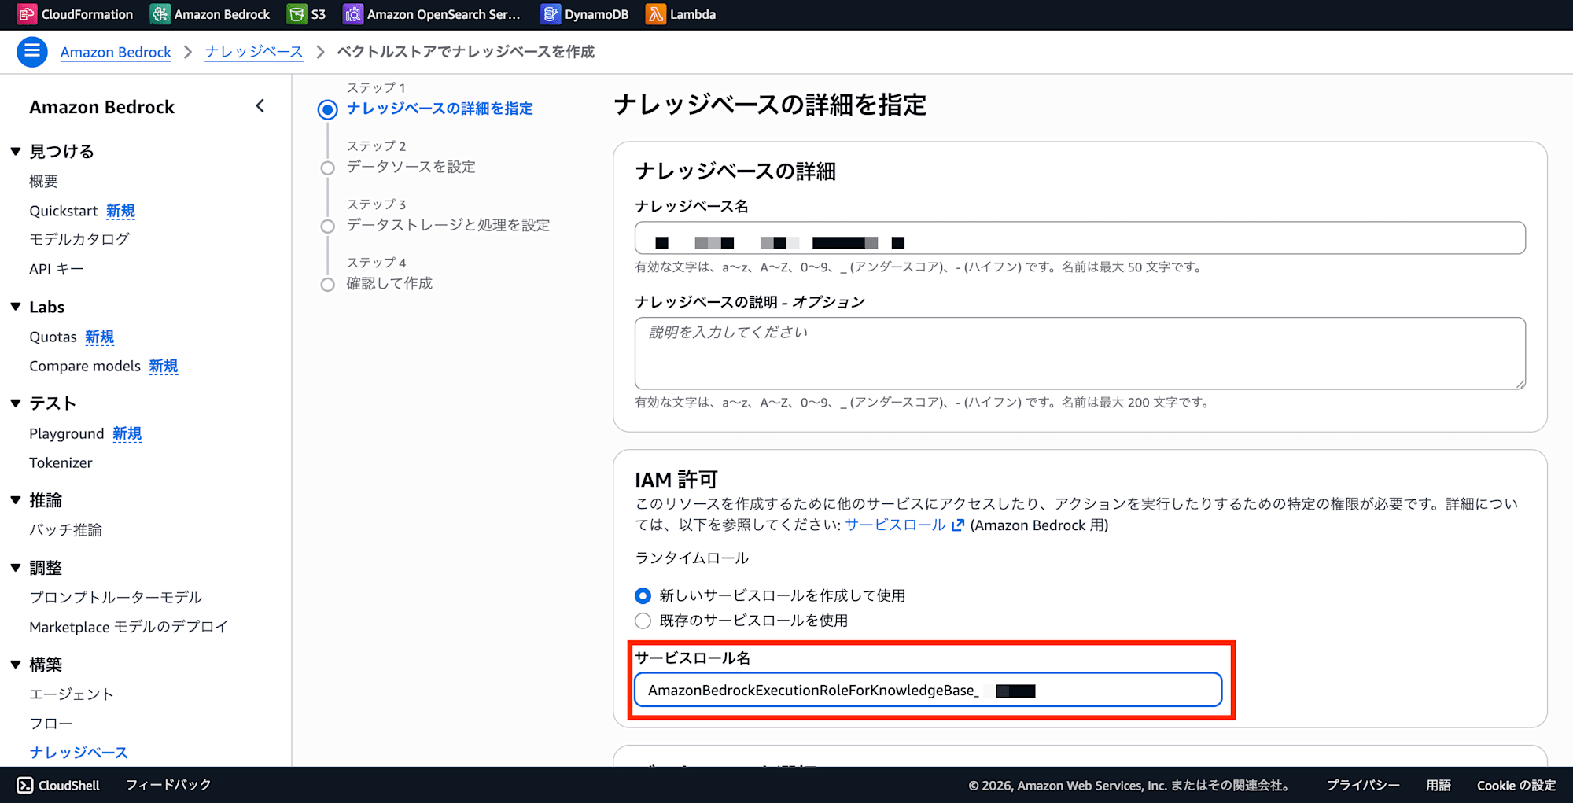
Task: Select the step 3 indicator circle
Action: point(328,226)
